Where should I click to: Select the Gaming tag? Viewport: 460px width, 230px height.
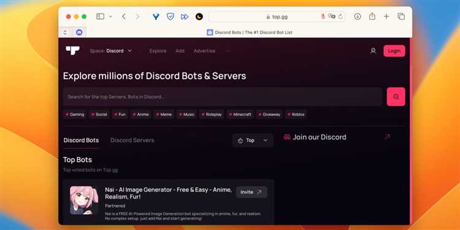point(75,115)
